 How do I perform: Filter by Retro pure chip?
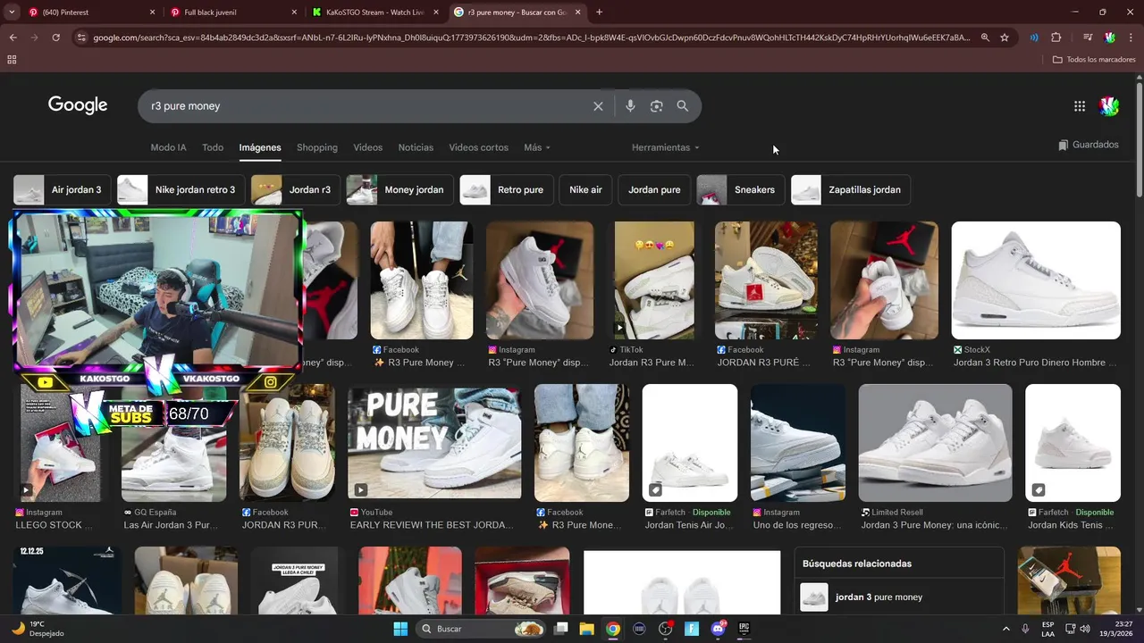(506, 190)
